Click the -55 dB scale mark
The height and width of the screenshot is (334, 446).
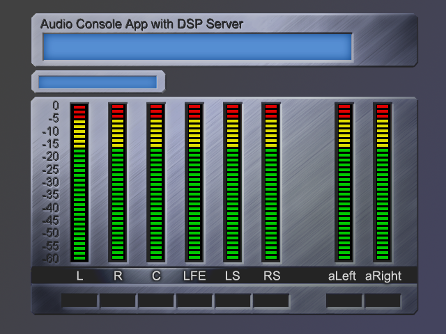tap(51, 246)
